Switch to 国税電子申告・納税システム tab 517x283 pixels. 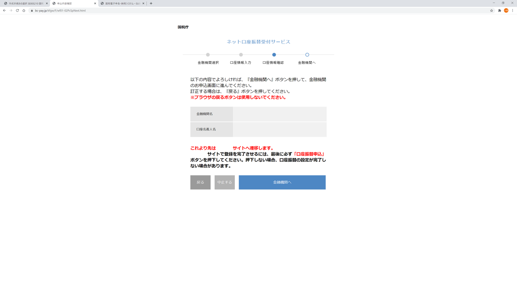(121, 3)
